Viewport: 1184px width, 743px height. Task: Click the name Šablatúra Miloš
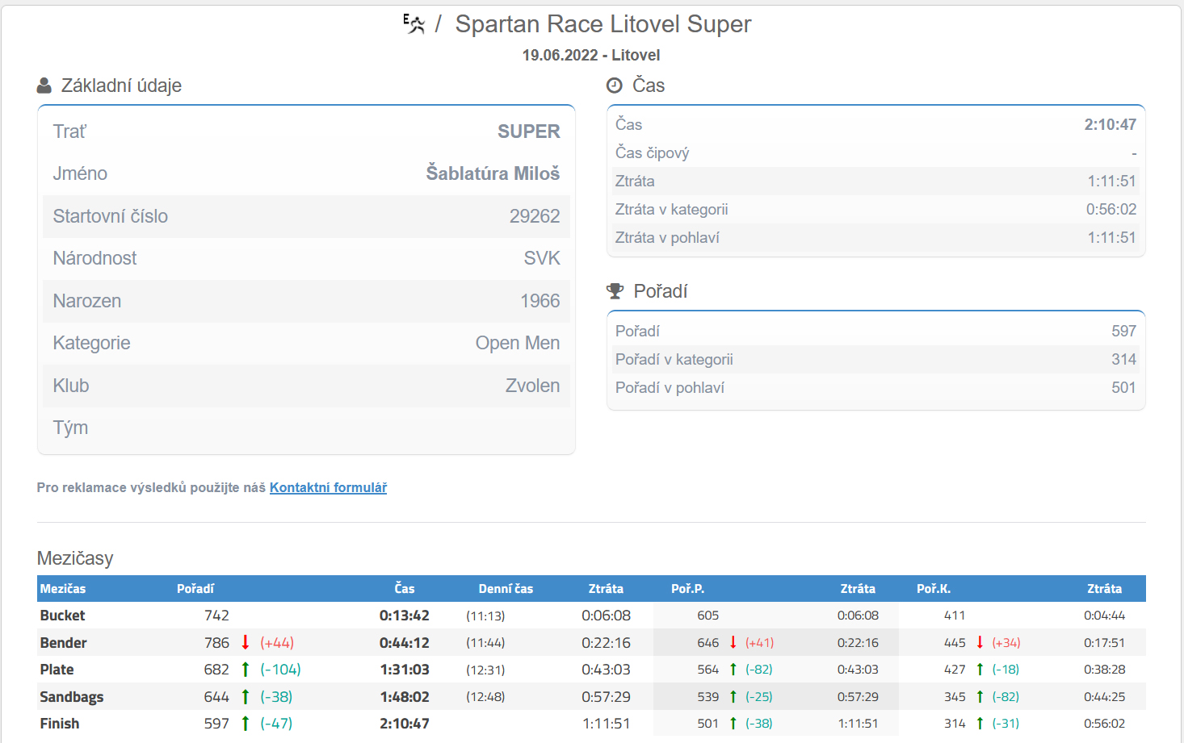pos(493,173)
